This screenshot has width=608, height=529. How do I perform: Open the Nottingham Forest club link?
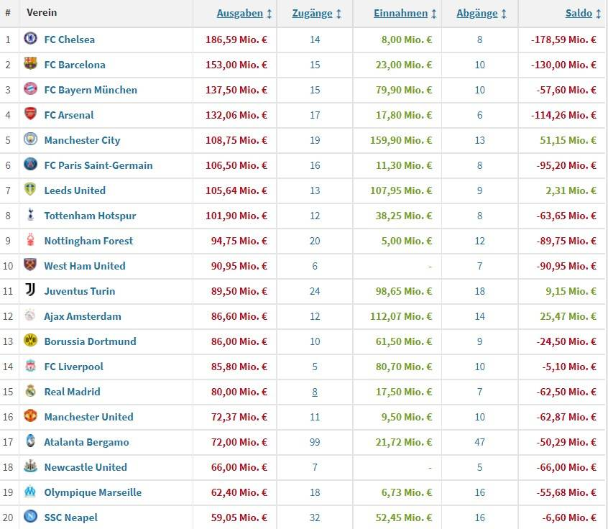coord(88,241)
